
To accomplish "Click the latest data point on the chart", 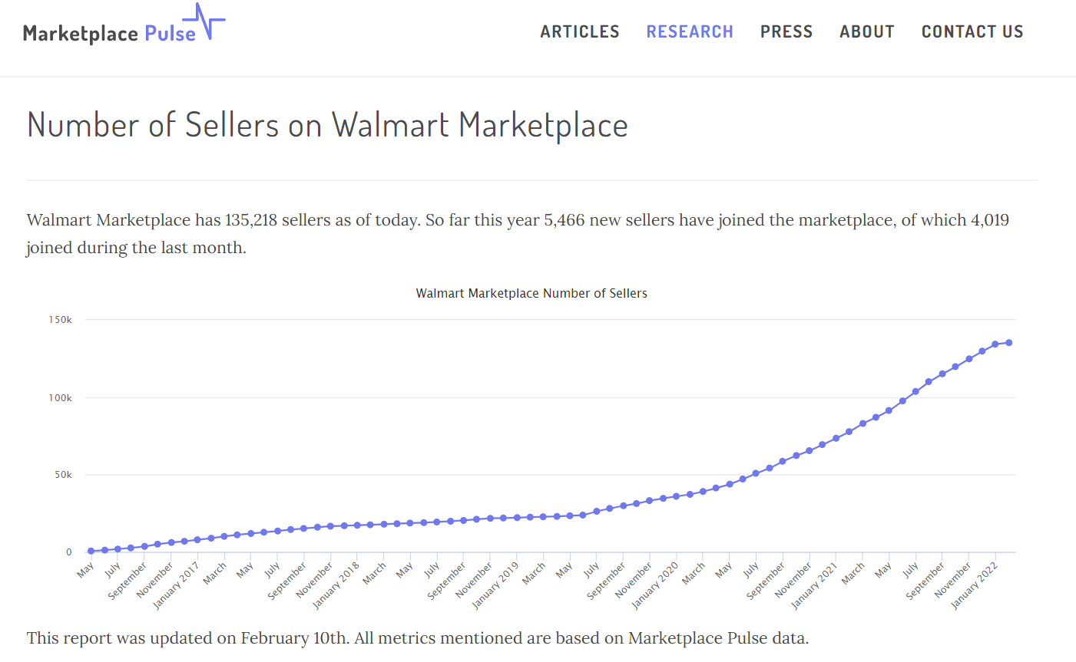I will click(1009, 342).
